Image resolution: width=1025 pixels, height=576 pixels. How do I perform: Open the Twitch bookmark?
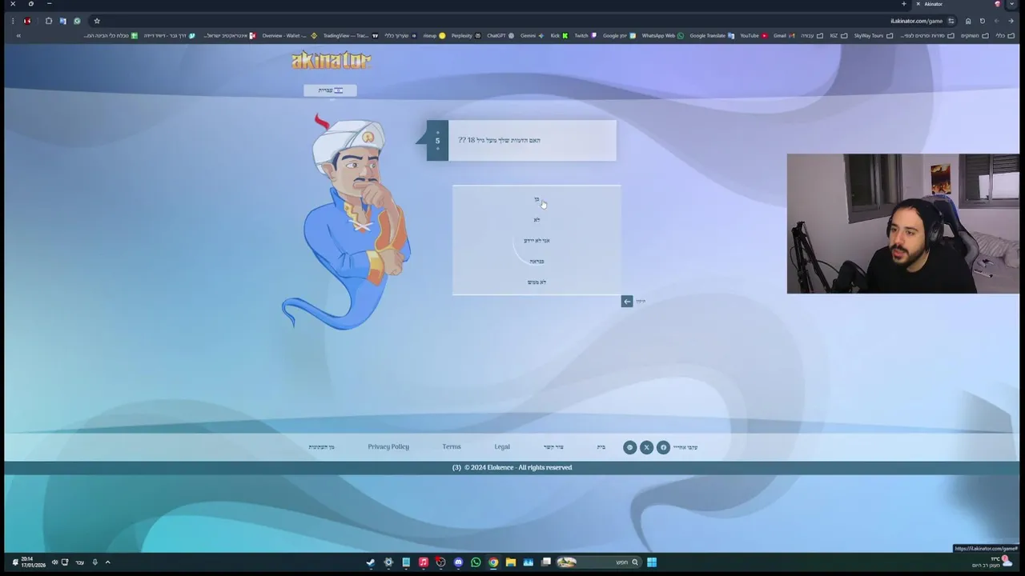[585, 35]
